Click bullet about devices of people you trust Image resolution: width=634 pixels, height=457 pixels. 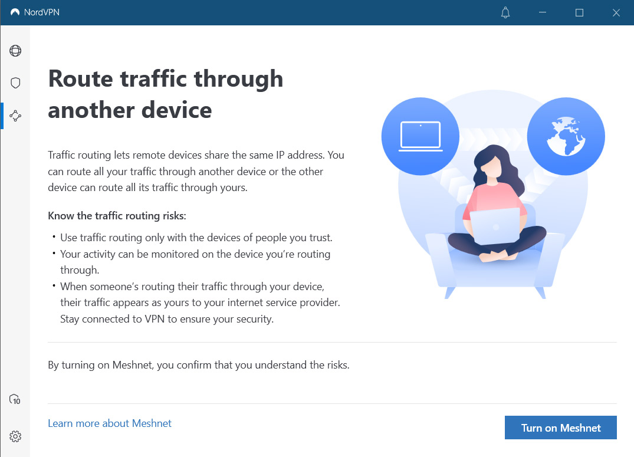pyautogui.click(x=196, y=238)
